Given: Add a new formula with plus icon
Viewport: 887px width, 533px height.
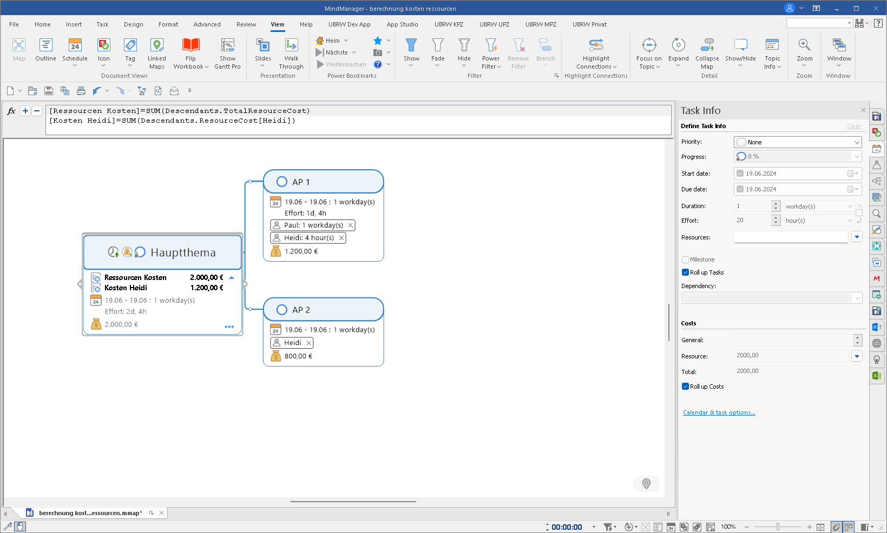Looking at the screenshot, I should coord(25,111).
